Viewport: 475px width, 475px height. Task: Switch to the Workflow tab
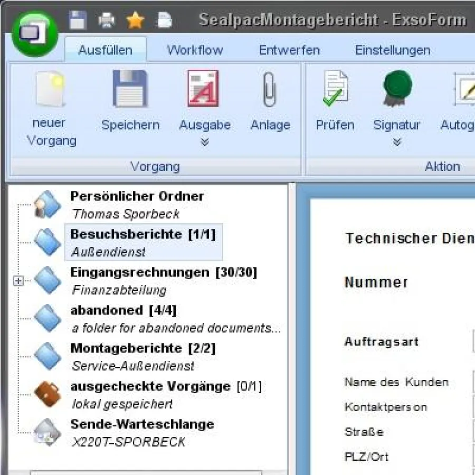(195, 50)
